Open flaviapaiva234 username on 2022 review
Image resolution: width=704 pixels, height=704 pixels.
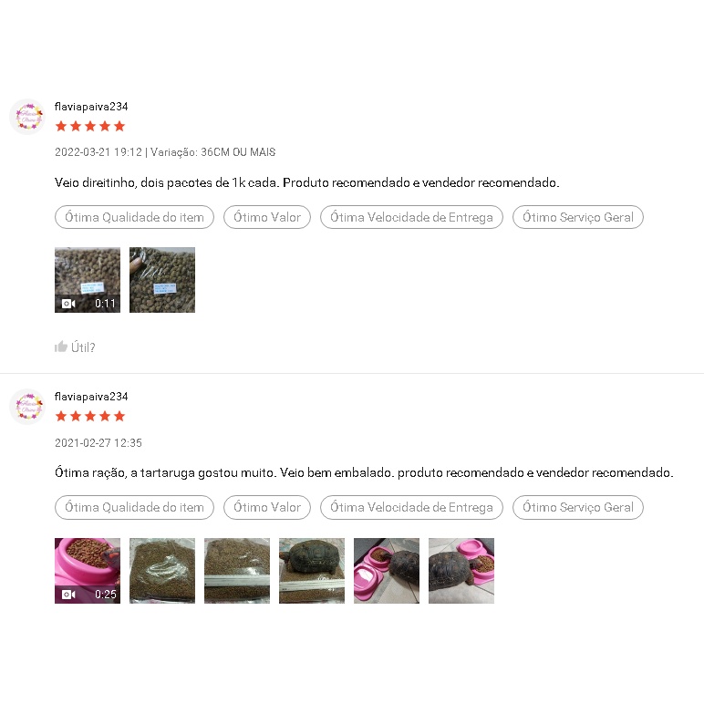pyautogui.click(x=91, y=107)
